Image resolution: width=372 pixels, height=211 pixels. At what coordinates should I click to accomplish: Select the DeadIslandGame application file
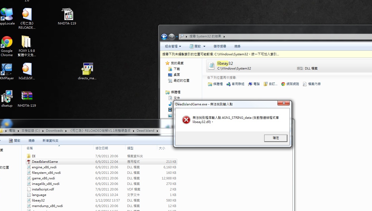[45, 162]
